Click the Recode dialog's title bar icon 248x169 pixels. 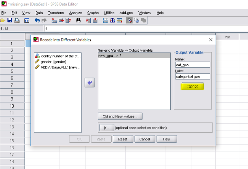click(36, 40)
